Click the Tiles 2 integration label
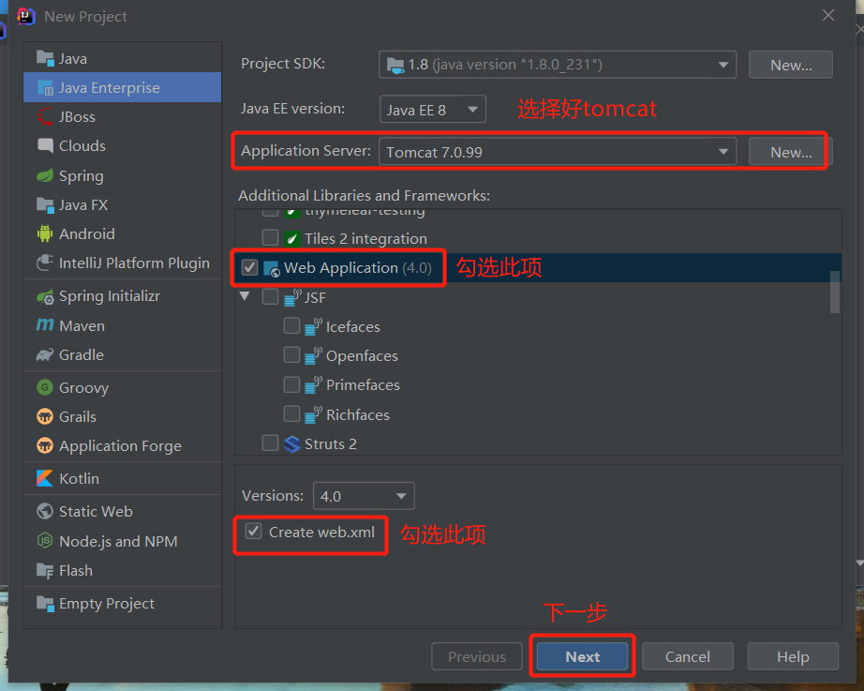 pyautogui.click(x=365, y=239)
